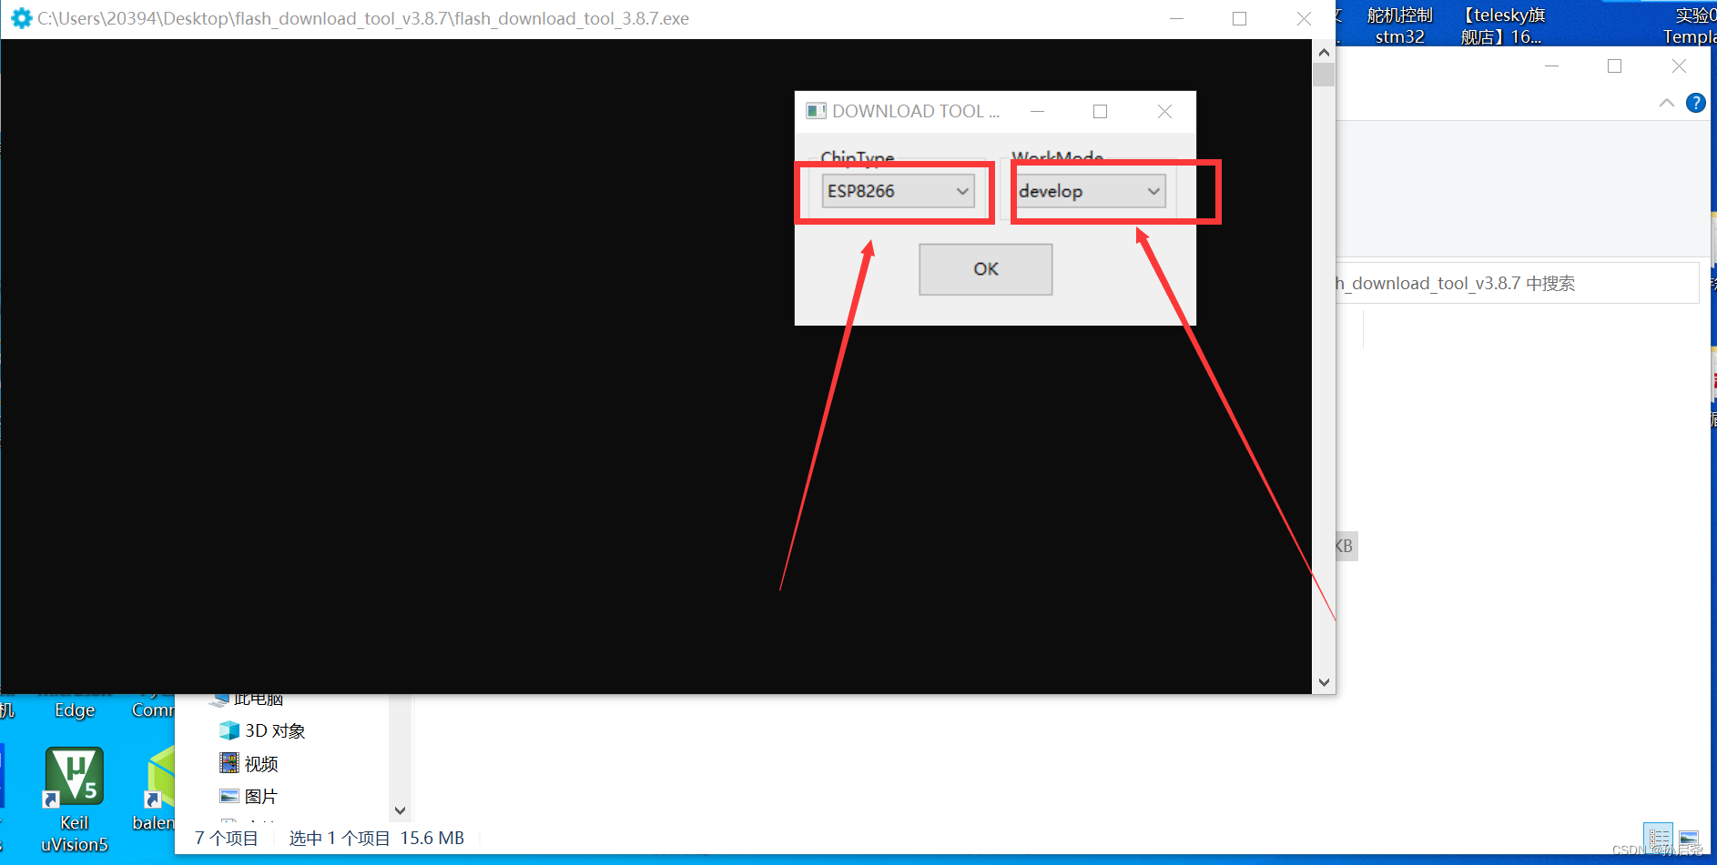
Task: Click the 3D 对象 cube icon
Action: pos(229,730)
